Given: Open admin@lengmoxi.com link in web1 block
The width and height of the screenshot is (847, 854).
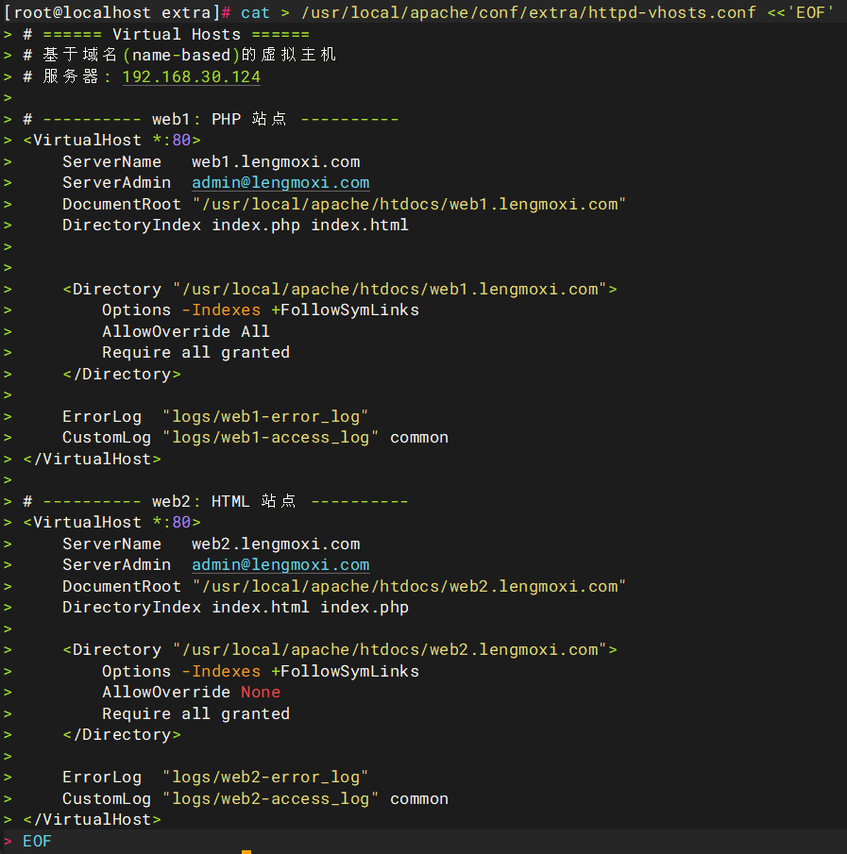Looking at the screenshot, I should click(x=280, y=183).
